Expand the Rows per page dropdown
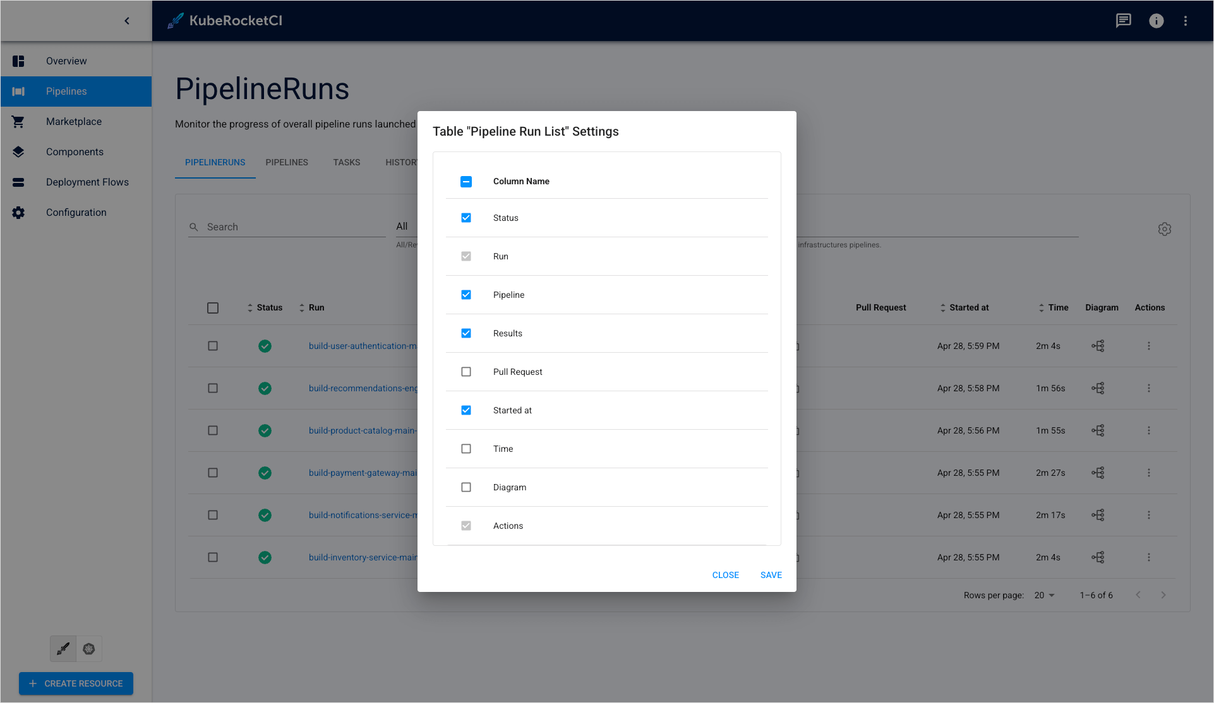The height and width of the screenshot is (703, 1214). point(1045,595)
